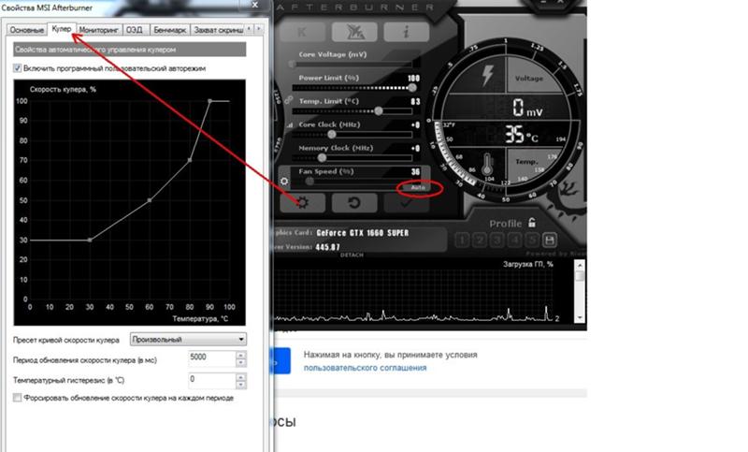Open the ОЭД tab
This screenshot has height=452, width=748.
tap(135, 30)
